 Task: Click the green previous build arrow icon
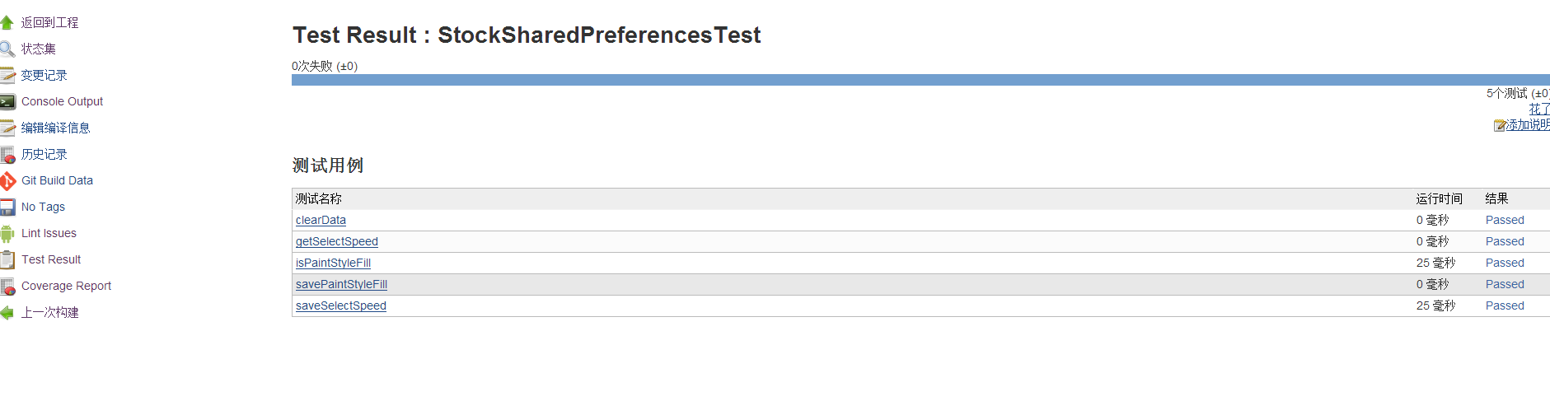pyautogui.click(x=7, y=312)
